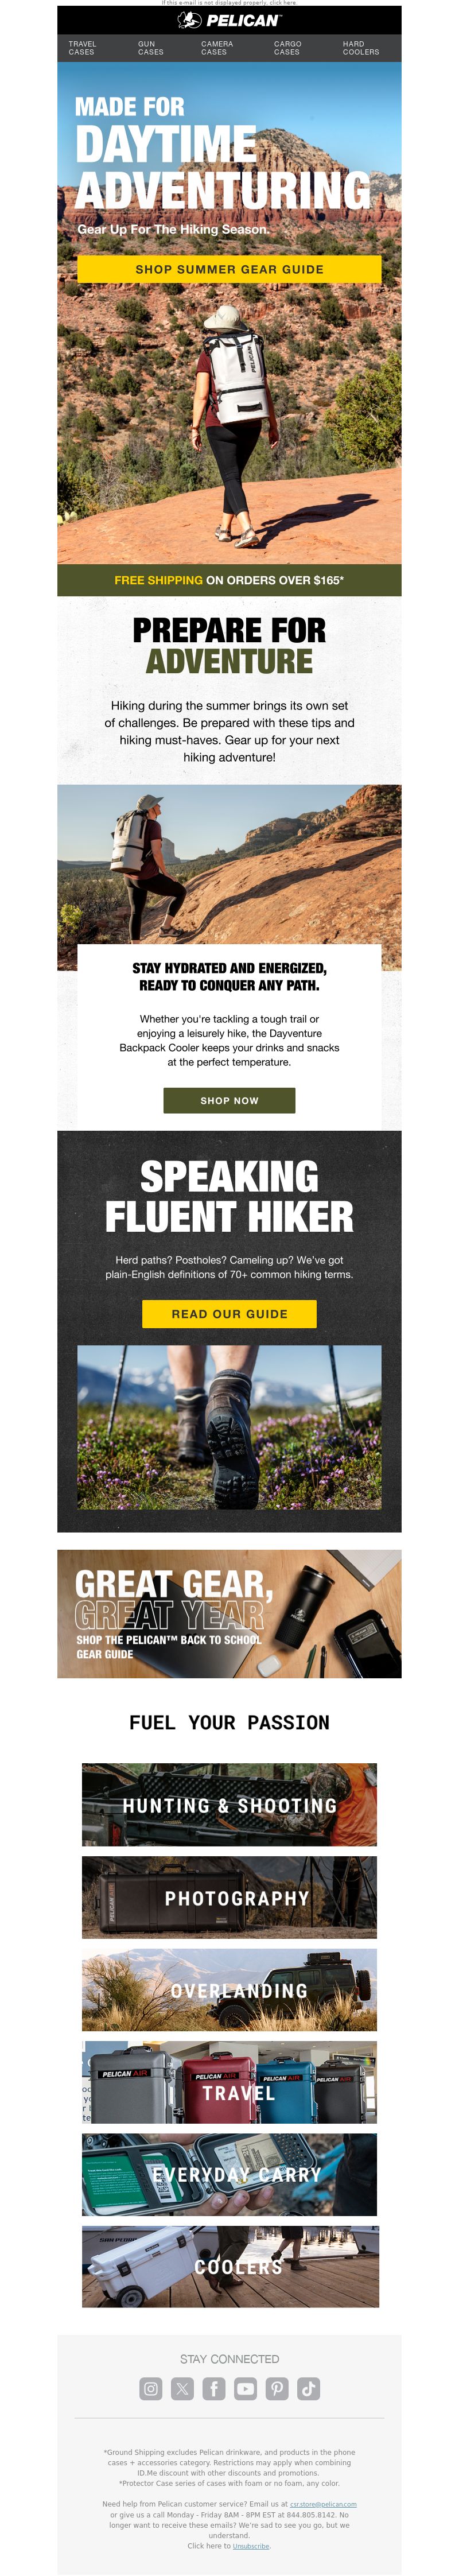459x2576 pixels.
Task: Open the Hunting & Shooting category banner
Action: pos(229,1805)
